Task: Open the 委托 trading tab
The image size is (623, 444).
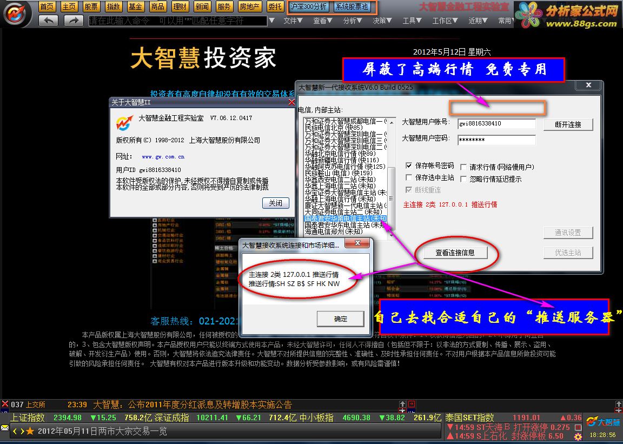Action: (x=275, y=6)
